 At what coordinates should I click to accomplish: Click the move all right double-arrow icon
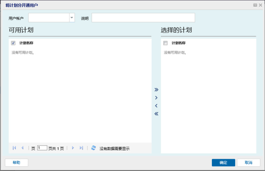(x=156, y=90)
